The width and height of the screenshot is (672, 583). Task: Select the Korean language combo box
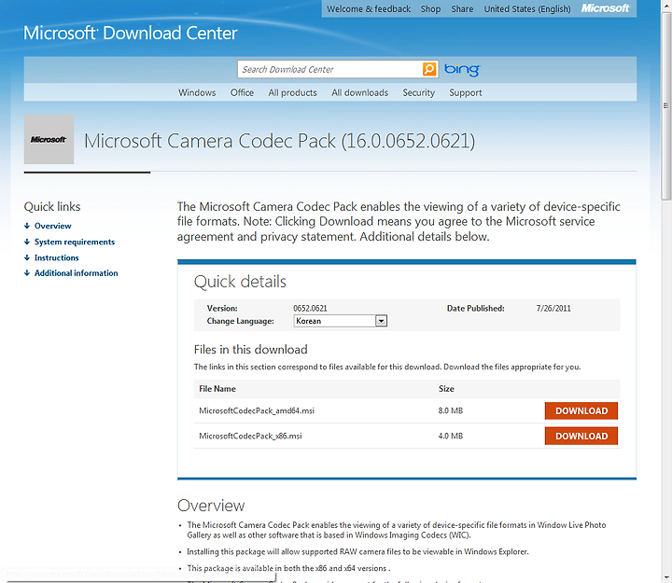pos(341,321)
